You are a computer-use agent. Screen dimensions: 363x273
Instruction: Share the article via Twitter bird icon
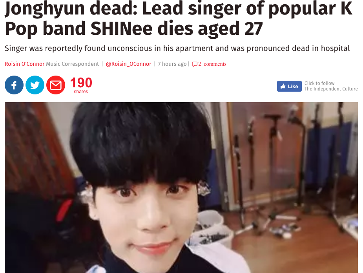tap(35, 85)
